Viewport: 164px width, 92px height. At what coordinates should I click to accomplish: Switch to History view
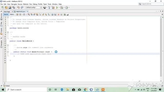point(12,14)
